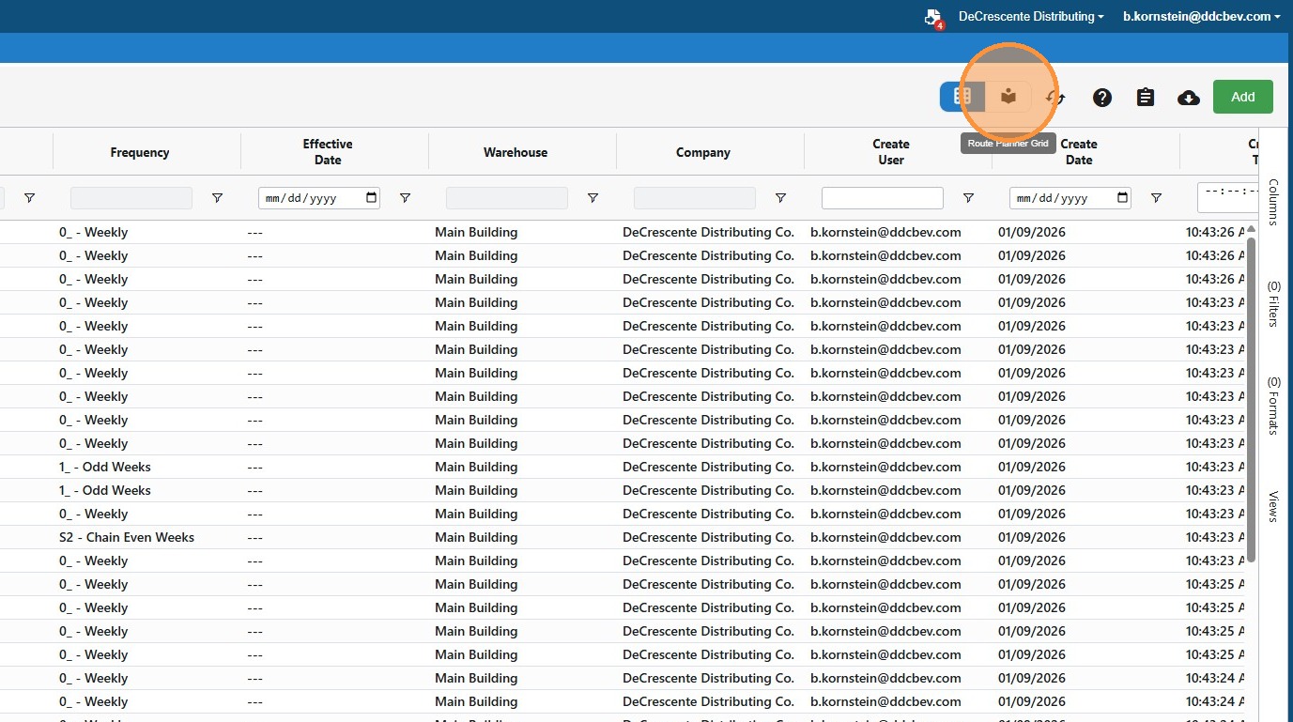Open the help question mark icon
This screenshot has height=722, width=1293.
pos(1102,98)
